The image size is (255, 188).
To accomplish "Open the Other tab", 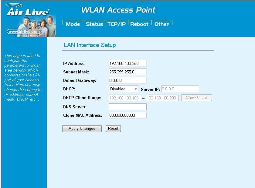I will tap(161, 24).
